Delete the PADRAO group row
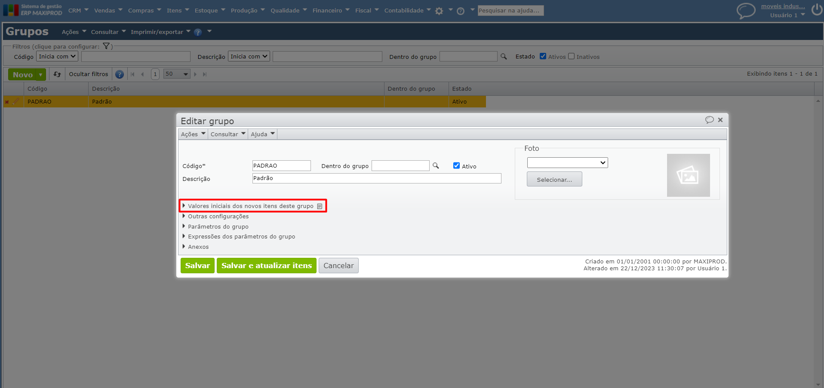Screen dimensions: 824x388 7,102
